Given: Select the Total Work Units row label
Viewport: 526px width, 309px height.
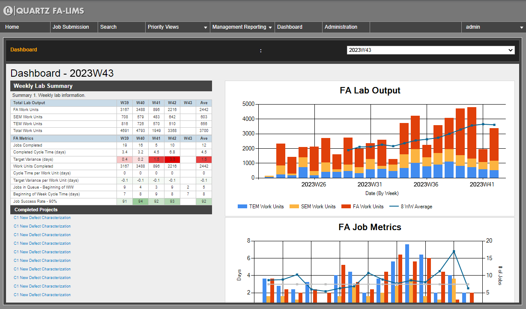Looking at the screenshot, I should click(28, 130).
